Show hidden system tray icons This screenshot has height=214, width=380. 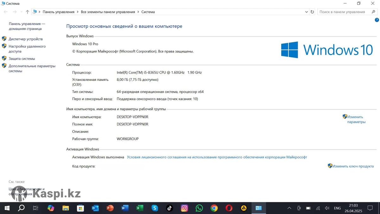tap(289, 208)
